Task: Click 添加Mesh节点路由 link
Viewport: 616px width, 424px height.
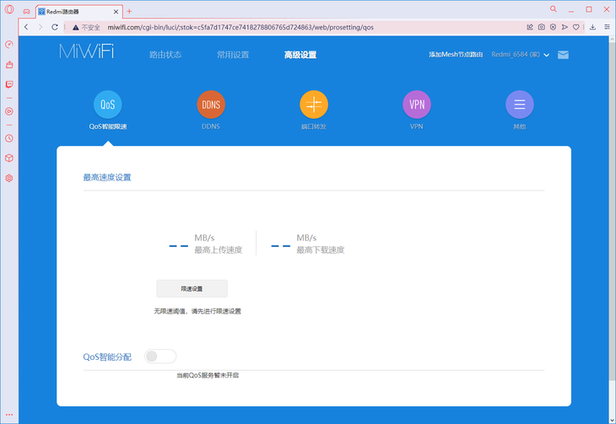Action: 456,55
